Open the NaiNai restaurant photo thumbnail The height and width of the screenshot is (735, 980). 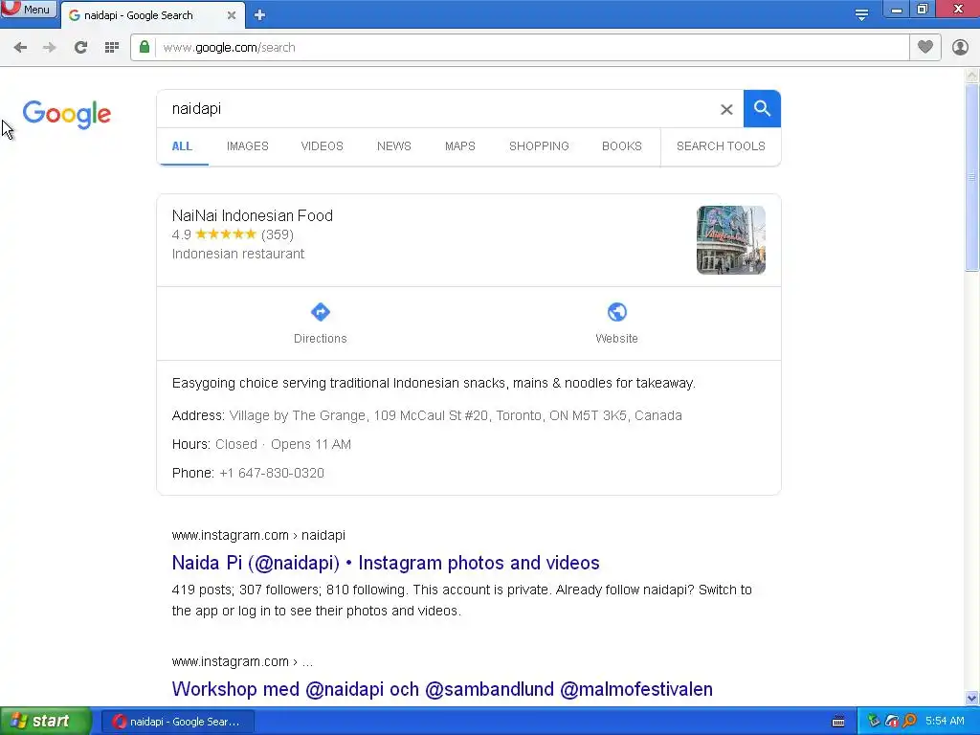click(x=730, y=240)
